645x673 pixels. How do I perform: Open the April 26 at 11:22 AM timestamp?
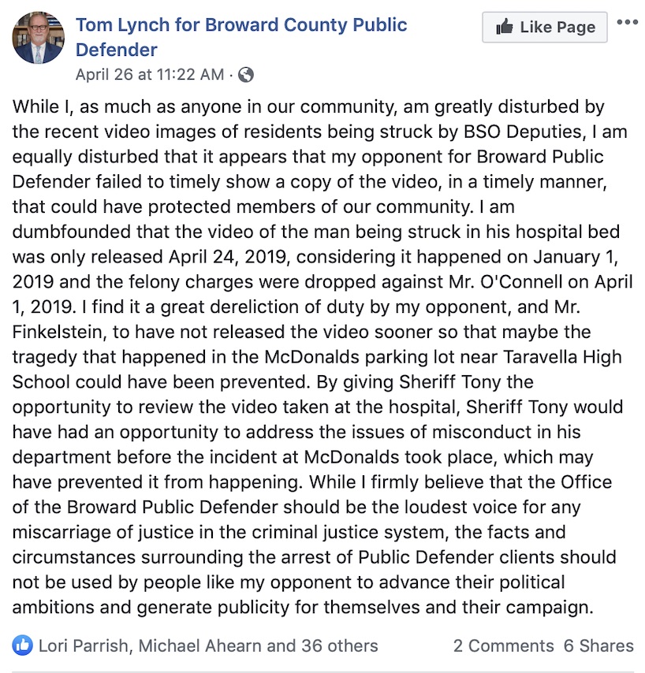point(150,75)
